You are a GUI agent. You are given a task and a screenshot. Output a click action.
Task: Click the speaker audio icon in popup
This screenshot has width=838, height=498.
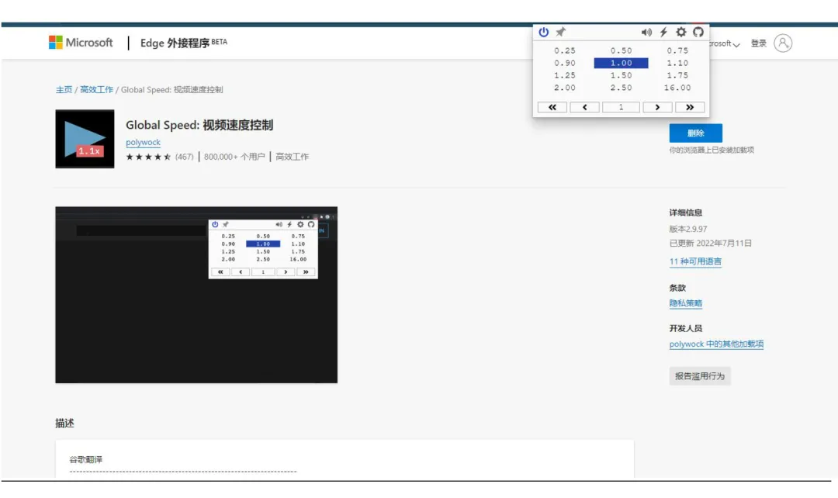[x=646, y=32]
